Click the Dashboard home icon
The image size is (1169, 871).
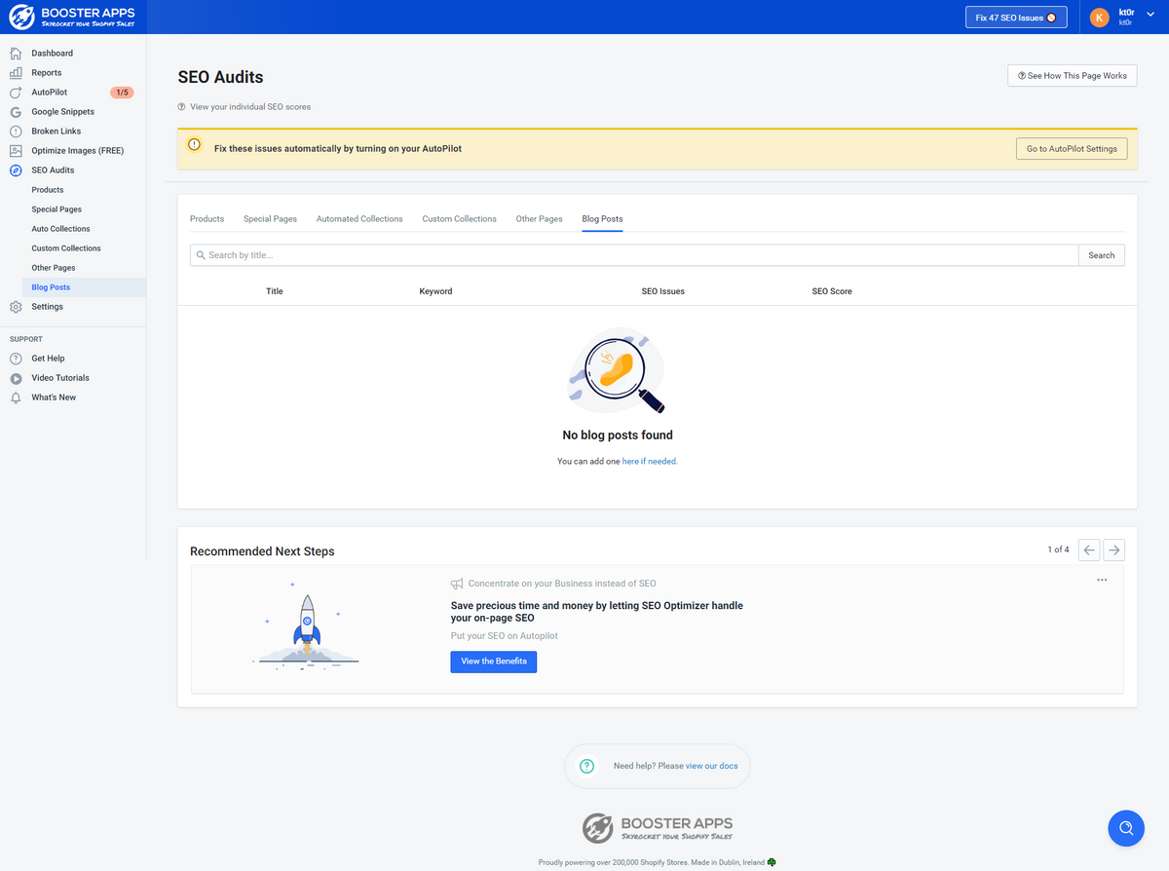tap(16, 54)
